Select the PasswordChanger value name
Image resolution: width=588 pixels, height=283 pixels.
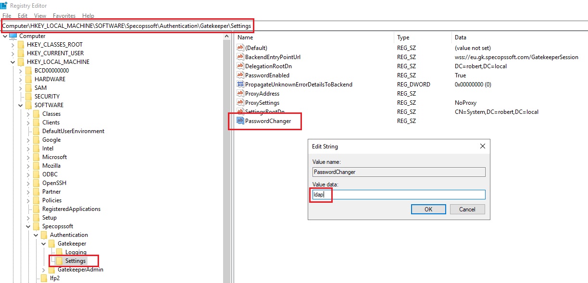coord(268,121)
